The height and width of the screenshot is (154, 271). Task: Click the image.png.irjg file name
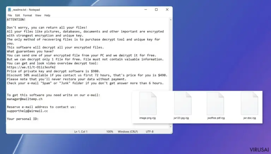147,118
